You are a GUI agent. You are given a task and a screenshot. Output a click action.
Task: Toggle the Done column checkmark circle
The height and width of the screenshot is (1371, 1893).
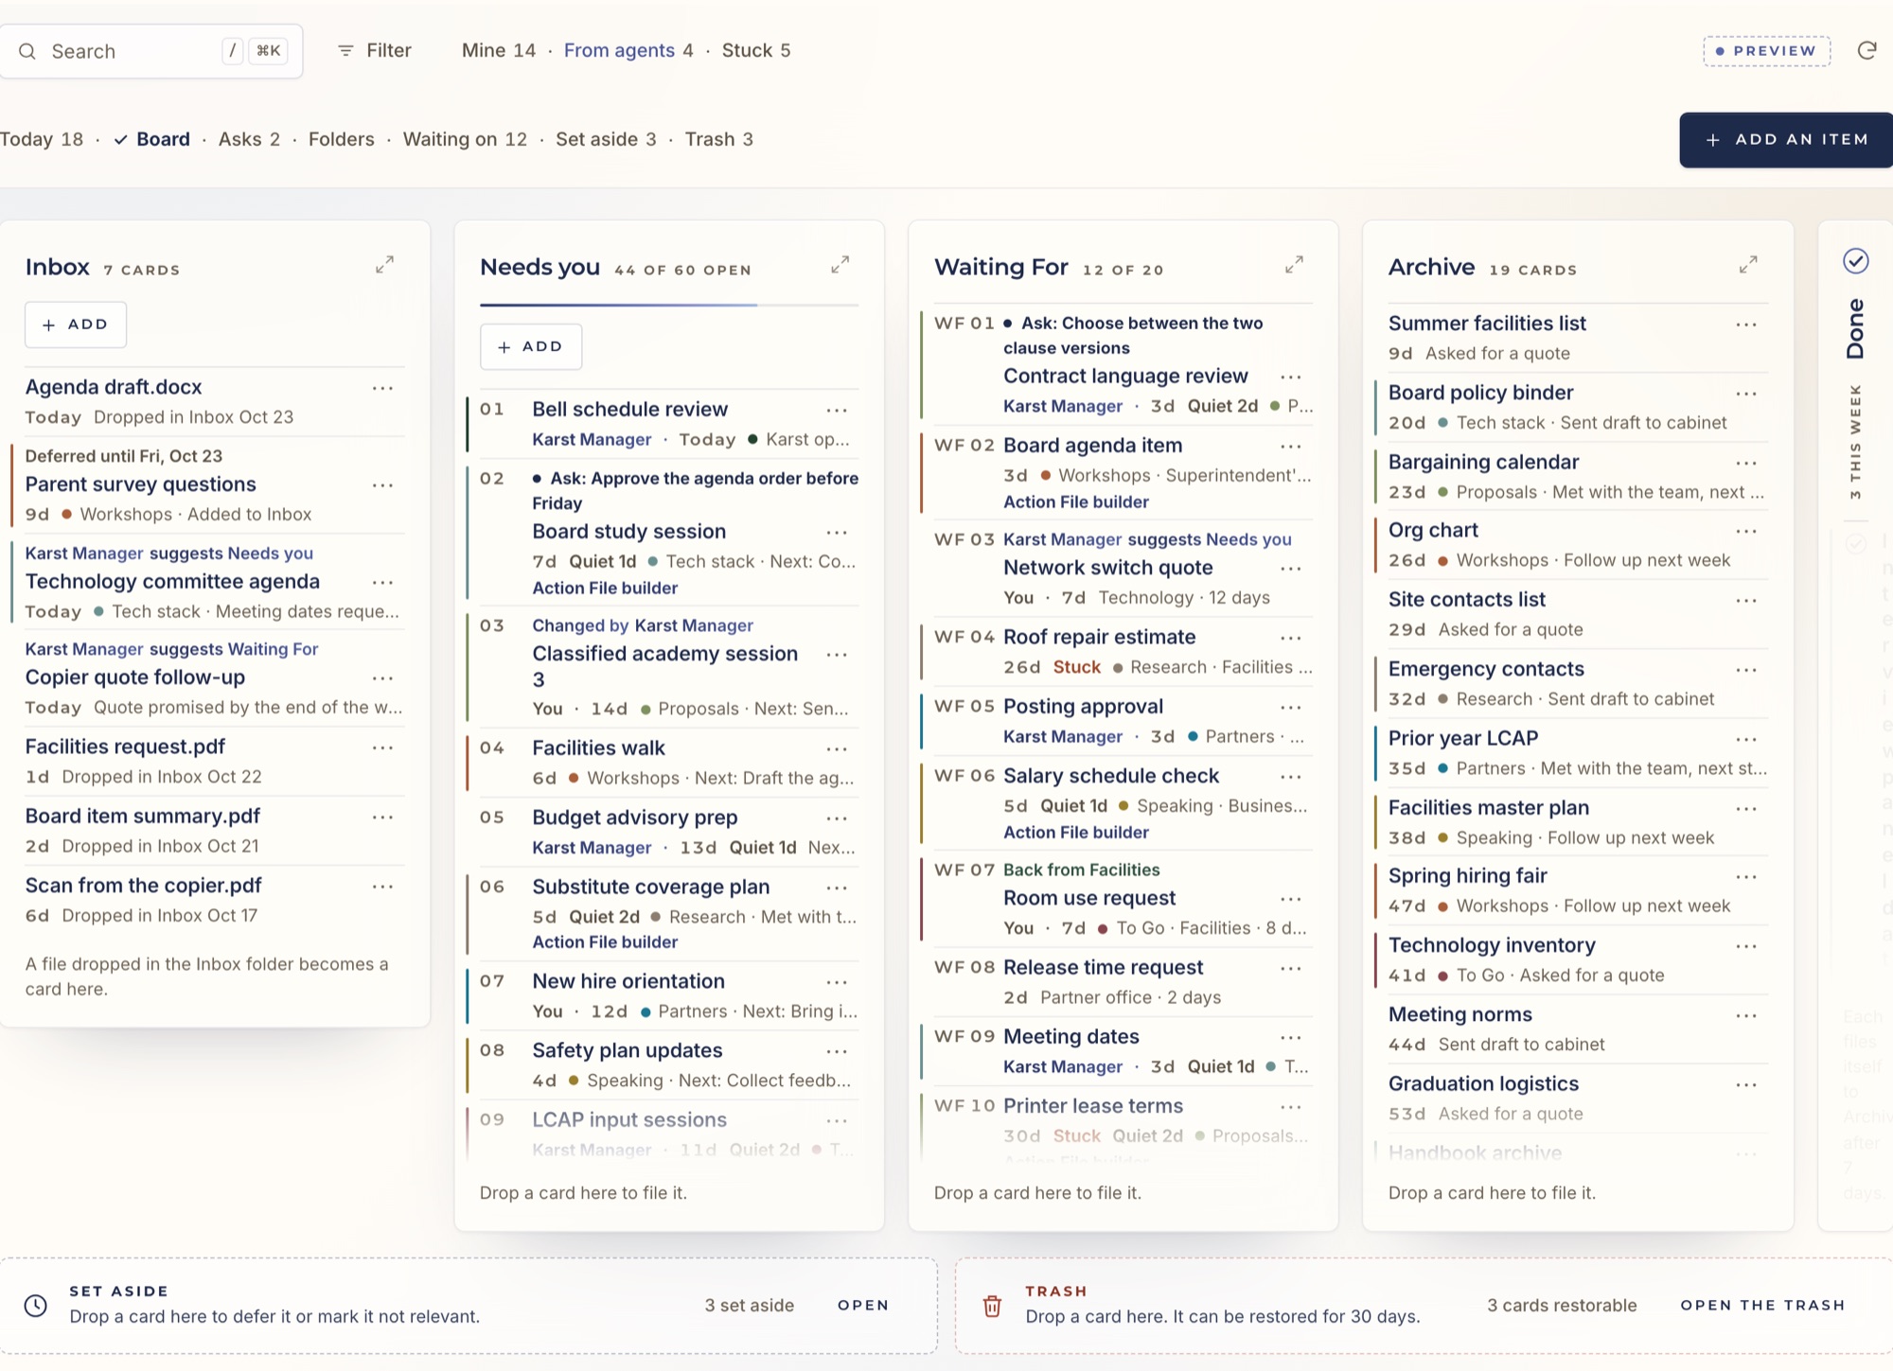pos(1856,261)
